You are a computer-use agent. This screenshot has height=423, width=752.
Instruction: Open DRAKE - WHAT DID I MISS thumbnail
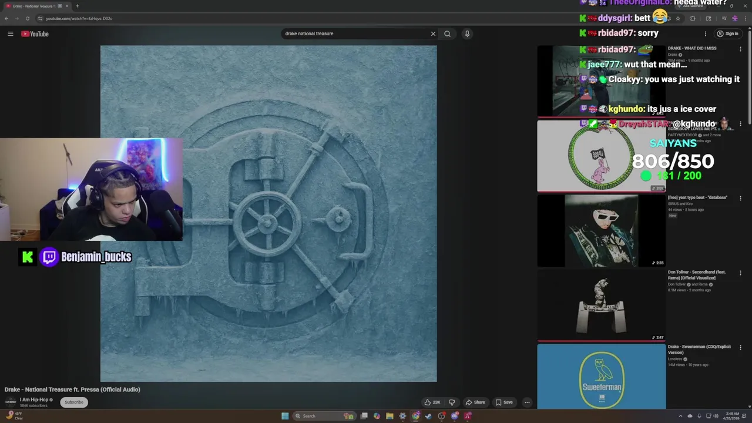tap(601, 81)
